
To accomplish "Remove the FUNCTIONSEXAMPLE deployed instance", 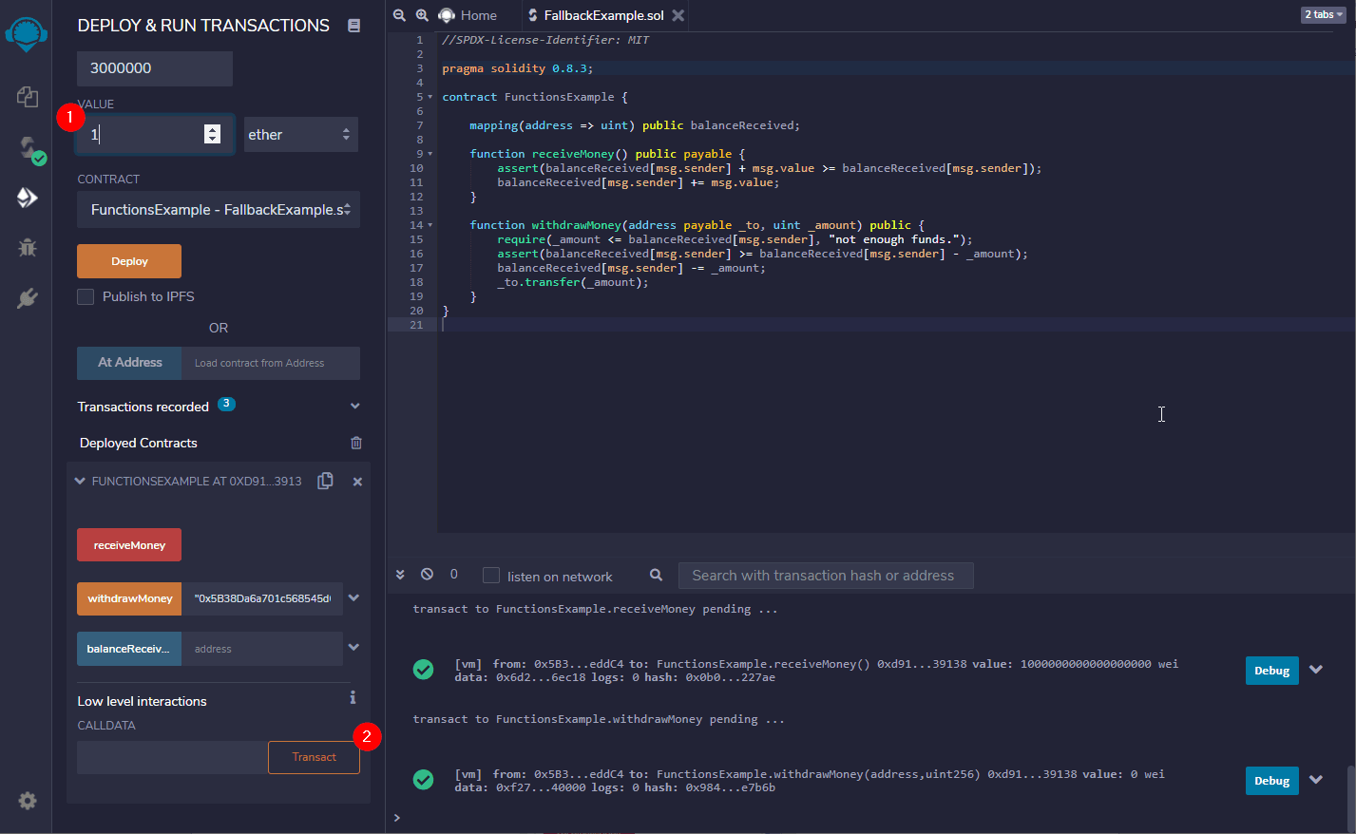I will coord(357,482).
